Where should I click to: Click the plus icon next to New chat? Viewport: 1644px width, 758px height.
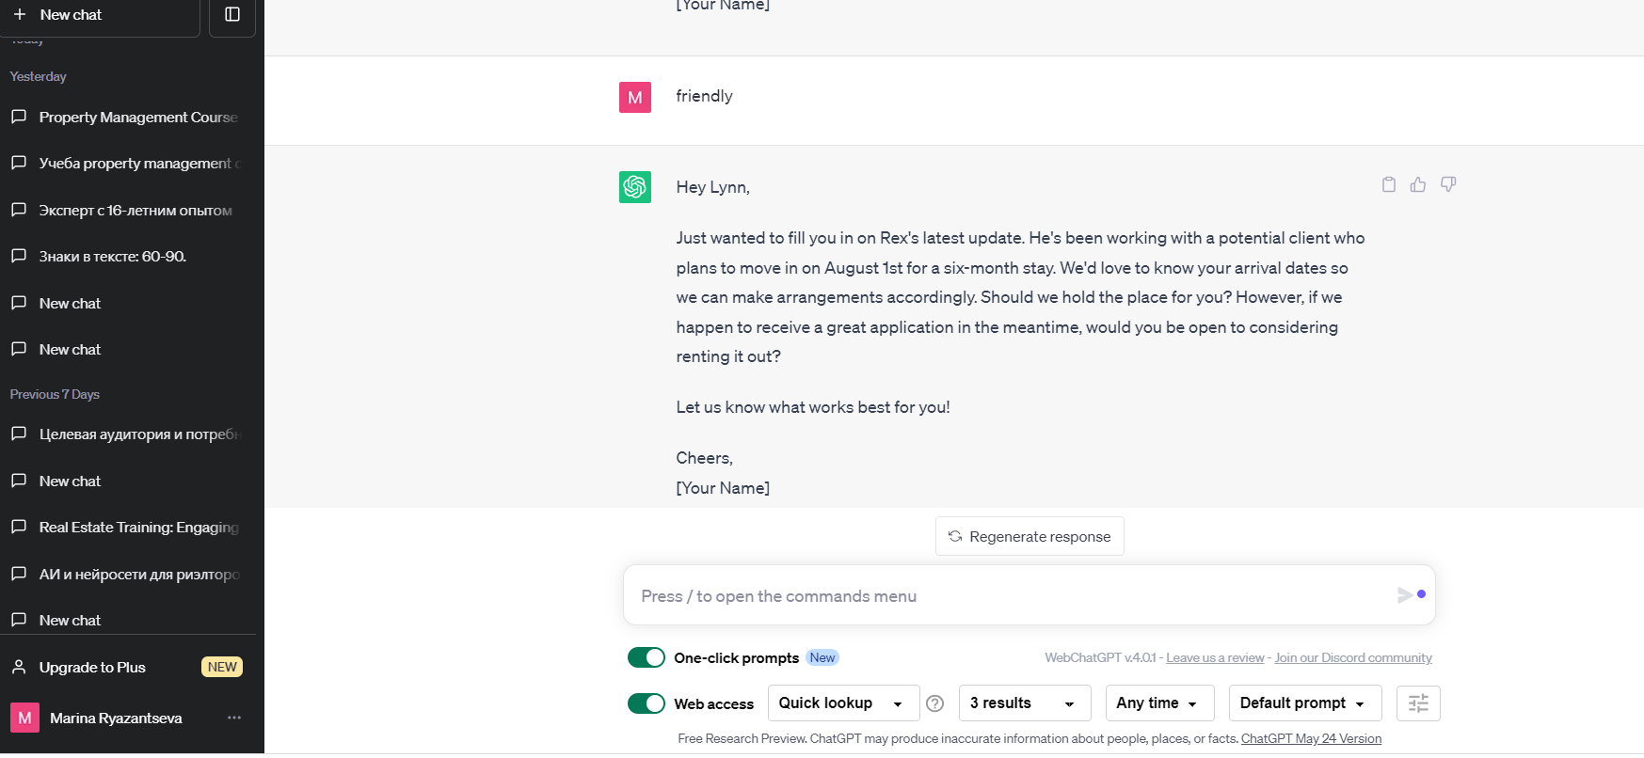coord(20,15)
